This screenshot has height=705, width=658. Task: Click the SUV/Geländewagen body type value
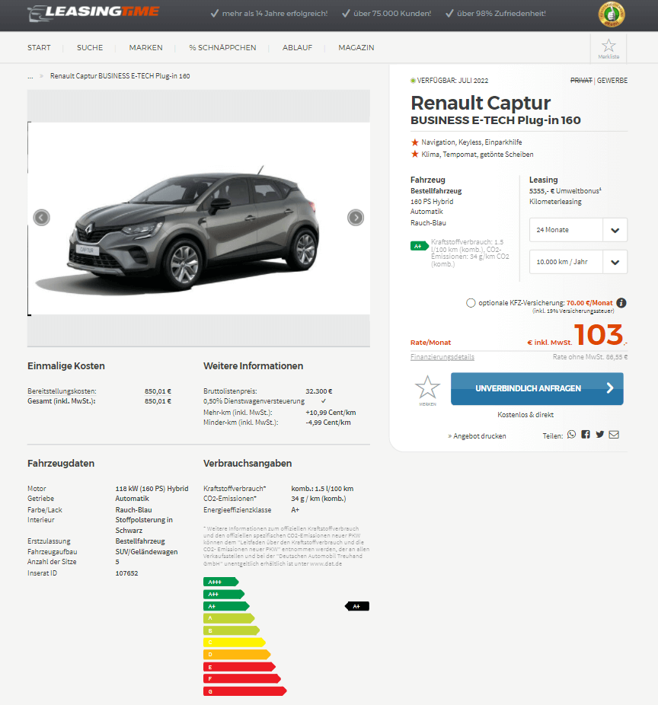pyautogui.click(x=146, y=552)
